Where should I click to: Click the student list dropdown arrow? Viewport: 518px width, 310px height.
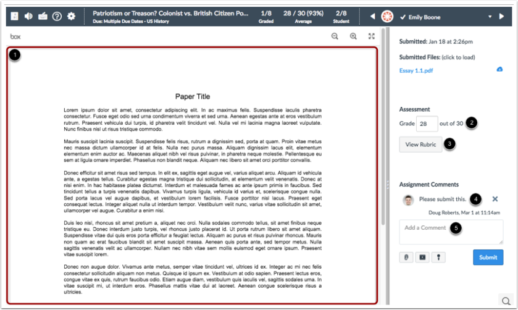pos(490,17)
